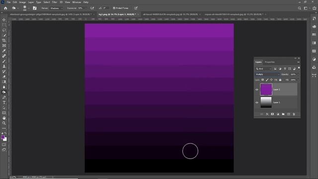Filter layers by type layers
Screen dimensions: 318x179
point(285,69)
